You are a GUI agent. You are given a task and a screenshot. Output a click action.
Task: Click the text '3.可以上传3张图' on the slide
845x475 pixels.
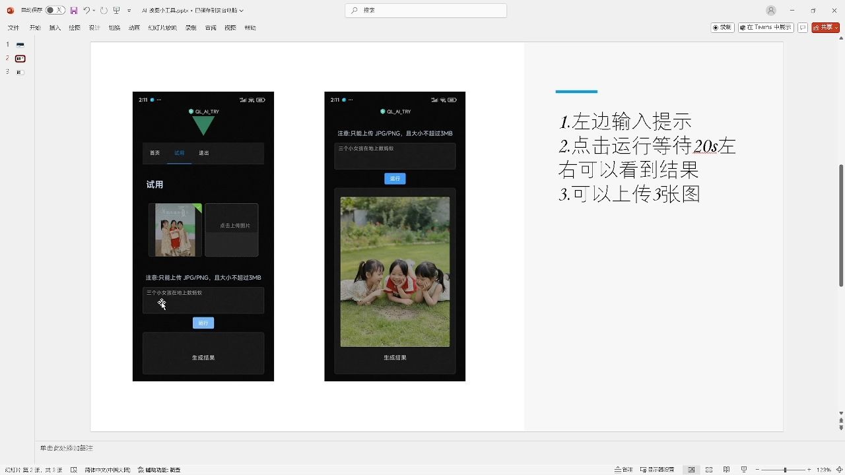point(629,194)
